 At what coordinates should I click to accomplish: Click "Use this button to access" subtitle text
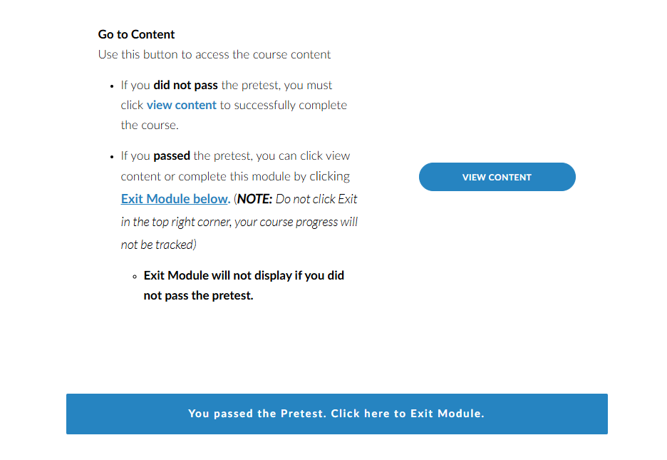(214, 54)
